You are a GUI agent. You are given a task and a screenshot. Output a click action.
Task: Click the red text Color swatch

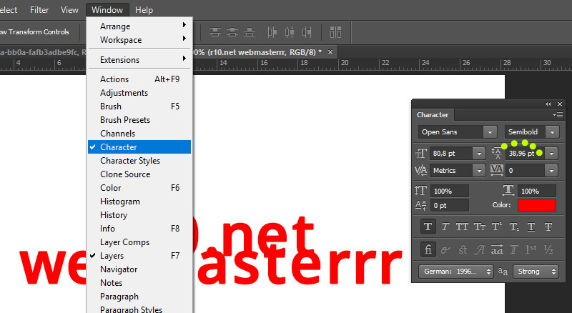pyautogui.click(x=537, y=205)
